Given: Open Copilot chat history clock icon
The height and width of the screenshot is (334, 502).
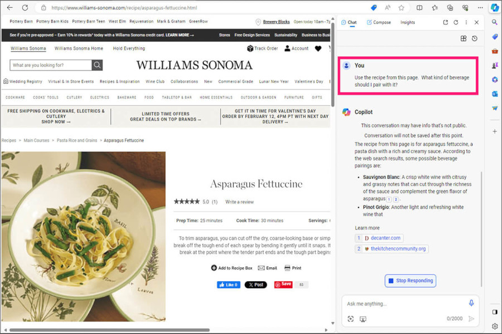Looking at the screenshot, I should [475, 38].
